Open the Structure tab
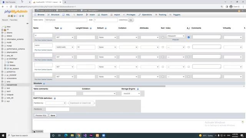The height and width of the screenshot is (138, 246). tap(53, 15)
